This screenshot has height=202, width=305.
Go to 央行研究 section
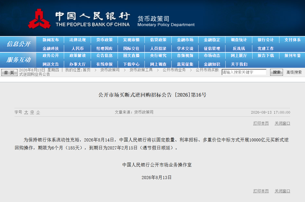(158, 55)
